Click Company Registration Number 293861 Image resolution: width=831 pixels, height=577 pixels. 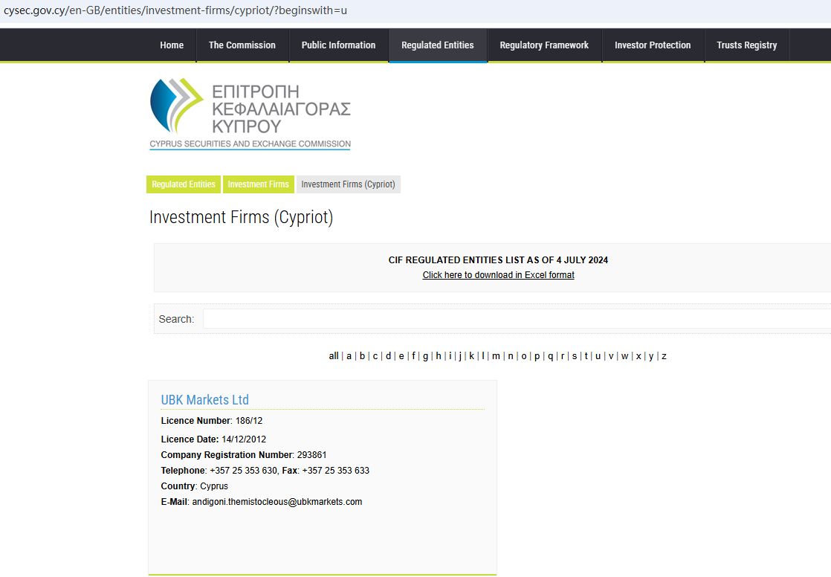(x=244, y=455)
